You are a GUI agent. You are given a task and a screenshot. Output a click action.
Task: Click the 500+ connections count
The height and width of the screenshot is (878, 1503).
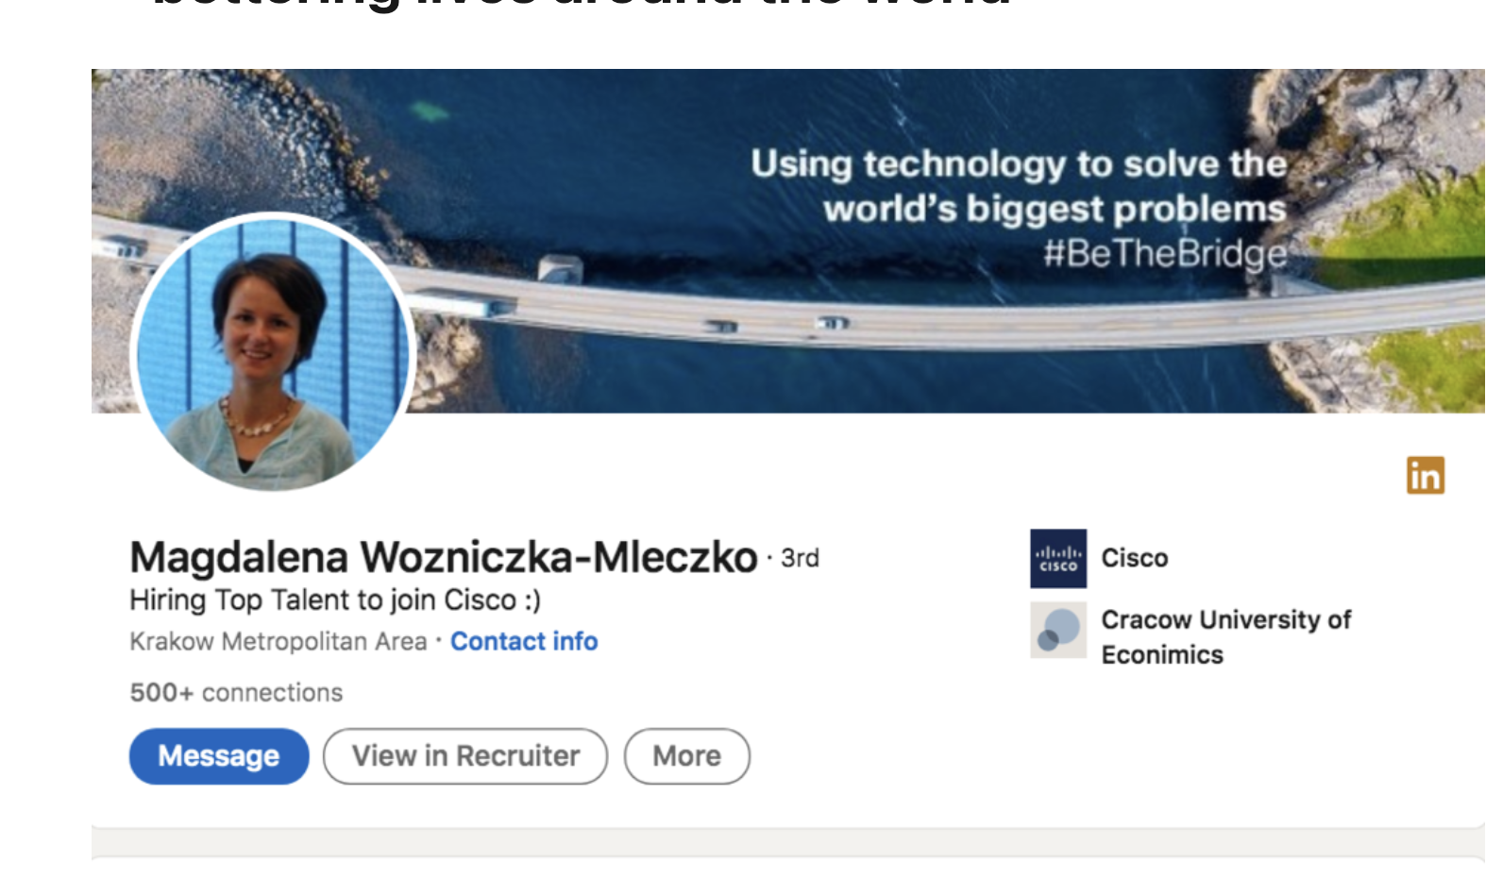(236, 693)
